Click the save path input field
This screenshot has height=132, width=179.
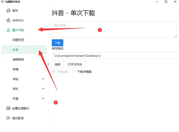point(114,56)
